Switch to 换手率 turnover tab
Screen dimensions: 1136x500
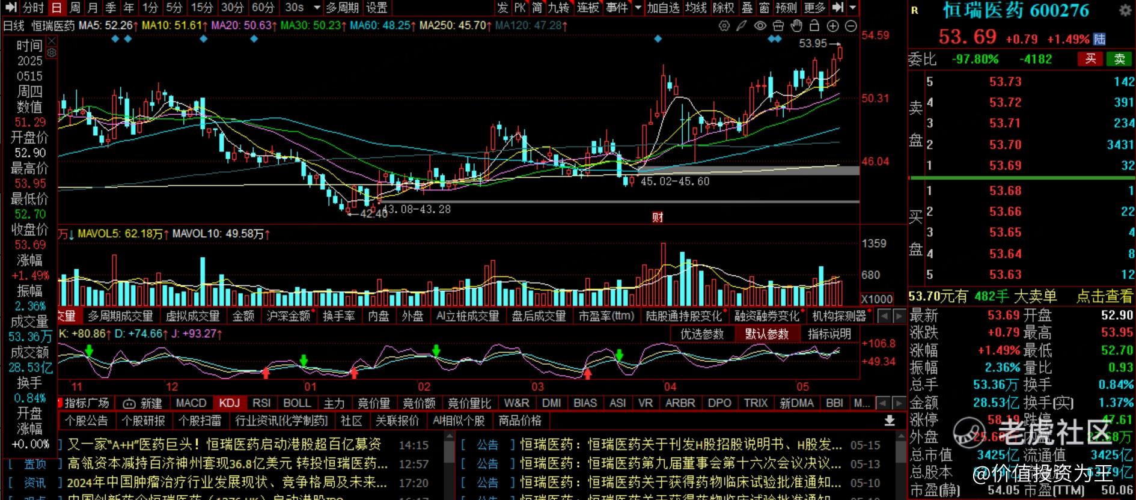tap(339, 316)
